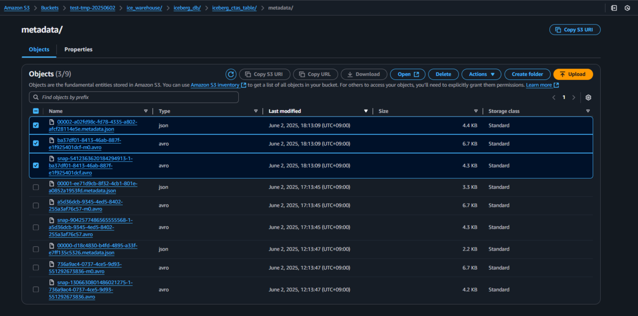The width and height of the screenshot is (638, 316).
Task: Click file icon of snap-9042577486565555568 avro
Action: click(52, 220)
